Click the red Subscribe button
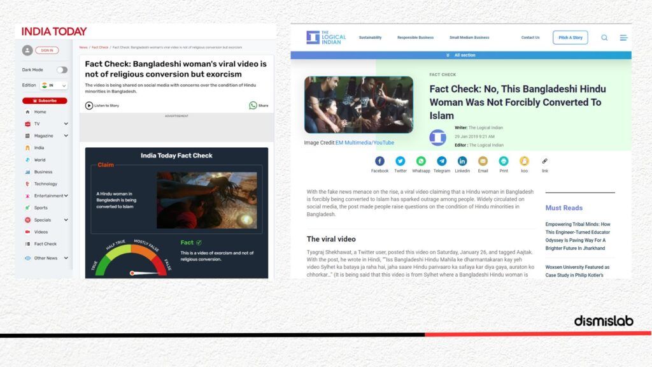 click(45, 101)
